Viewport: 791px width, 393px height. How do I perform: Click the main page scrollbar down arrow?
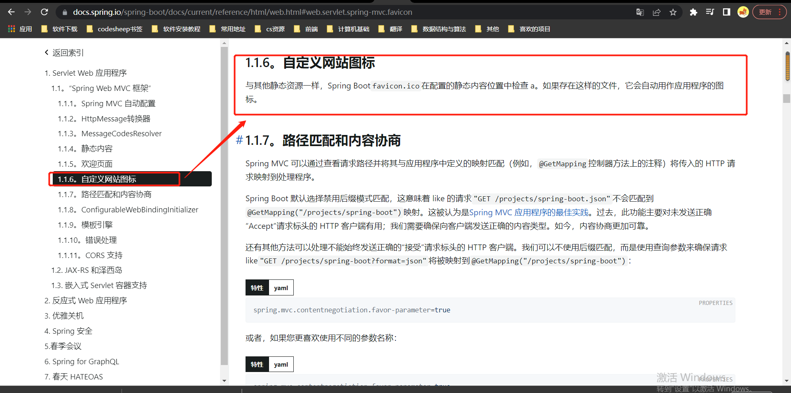pos(787,381)
